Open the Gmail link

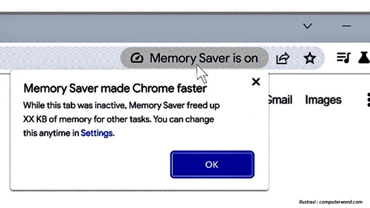click(x=280, y=100)
